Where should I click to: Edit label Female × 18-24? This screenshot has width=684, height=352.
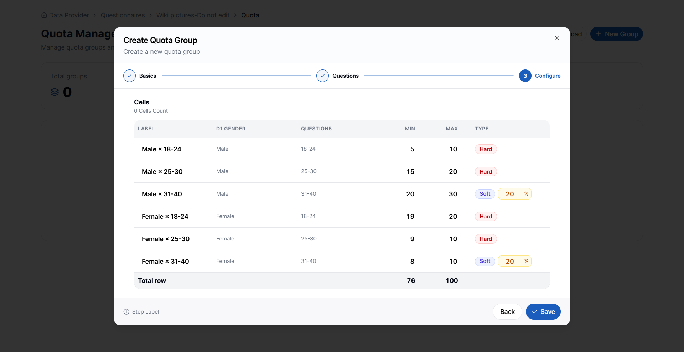coord(165,217)
